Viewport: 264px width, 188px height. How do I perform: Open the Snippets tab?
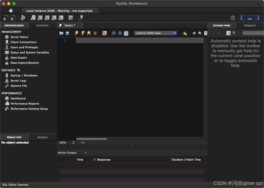[250, 26]
